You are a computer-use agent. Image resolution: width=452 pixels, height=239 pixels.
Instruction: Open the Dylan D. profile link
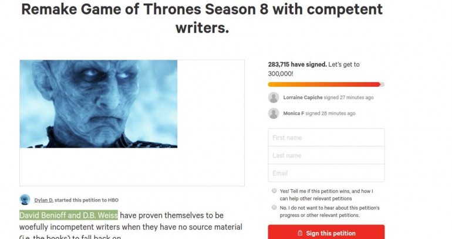[44, 200]
